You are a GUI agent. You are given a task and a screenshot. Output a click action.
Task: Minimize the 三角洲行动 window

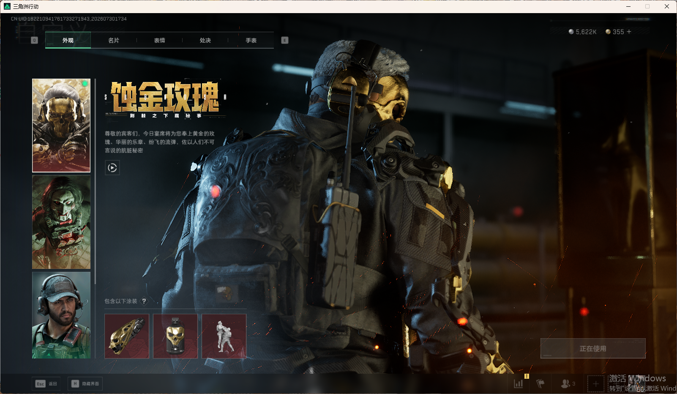coord(628,6)
